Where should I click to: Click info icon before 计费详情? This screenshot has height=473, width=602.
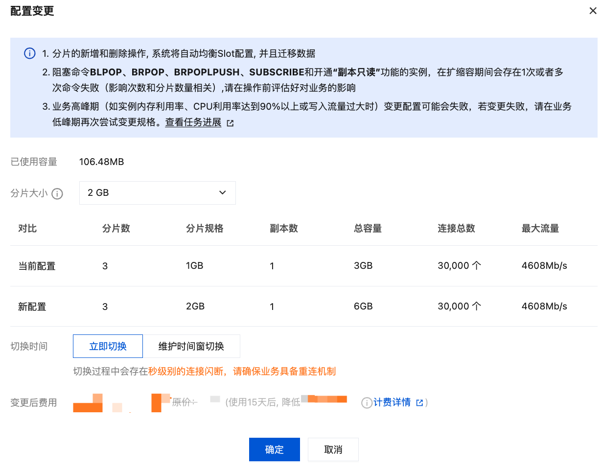click(367, 403)
